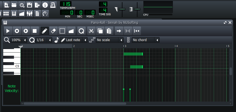Toggle auto-scrolling arrow button
This screenshot has height=112, width=236.
click(119, 31)
